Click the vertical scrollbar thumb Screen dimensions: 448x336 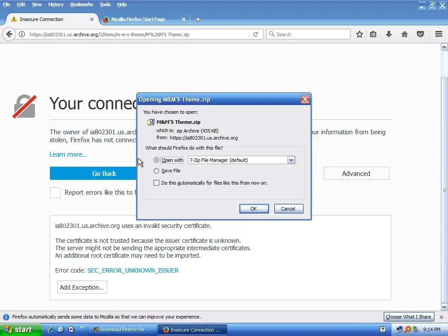coord(444,190)
